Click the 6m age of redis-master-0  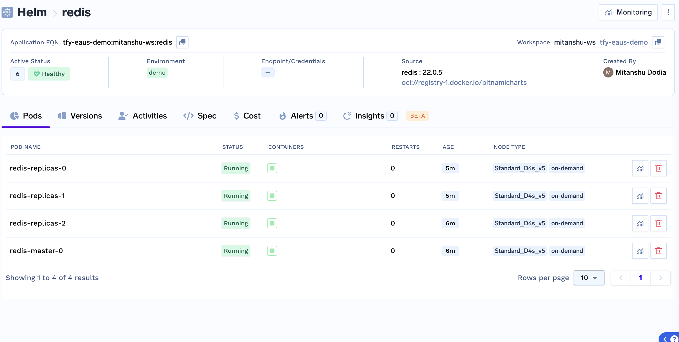[x=450, y=251]
